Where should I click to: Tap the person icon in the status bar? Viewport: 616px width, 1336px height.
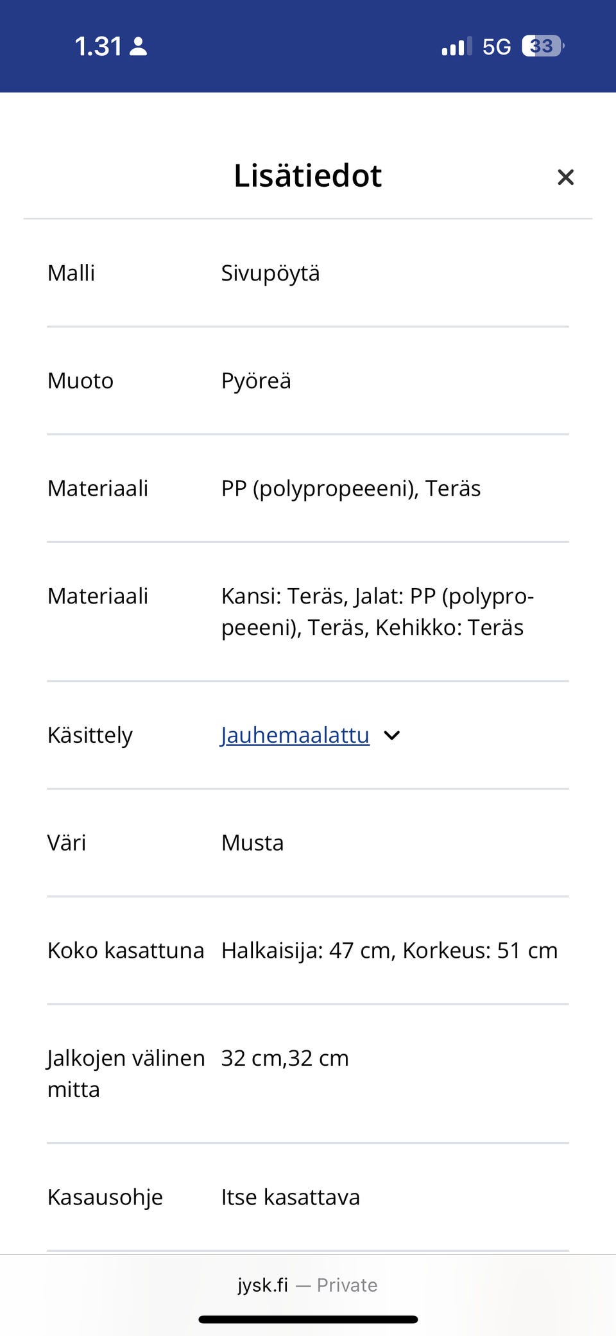coord(138,46)
